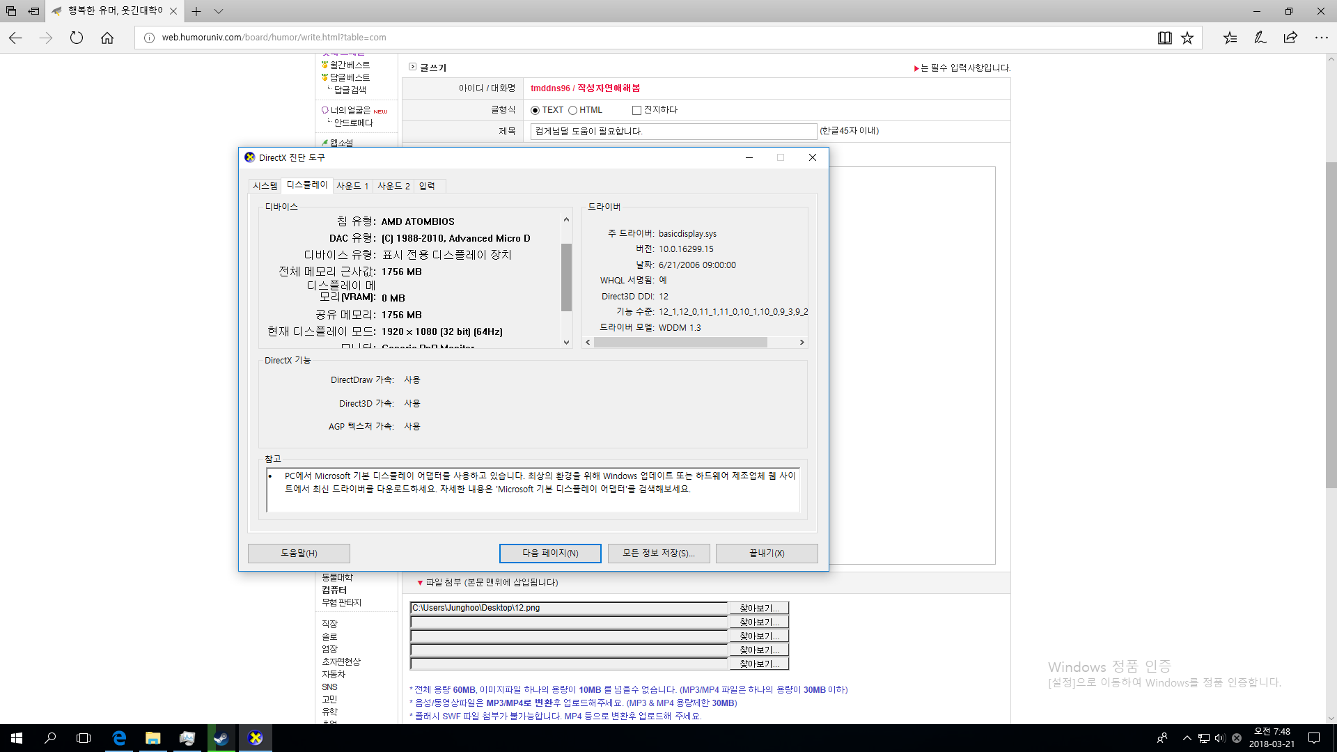1337x752 pixels.
Task: Open 답글검색 sidebar link
Action: click(350, 90)
